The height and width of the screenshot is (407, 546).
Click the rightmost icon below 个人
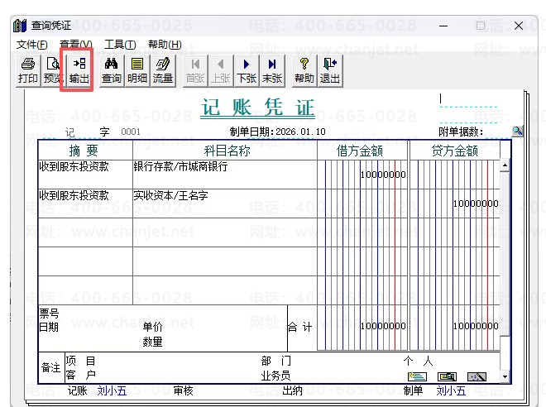(477, 376)
